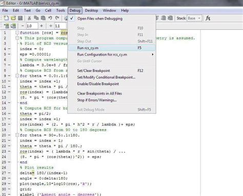Open the Cell menu
The height and width of the screenshot is (196, 243).
[x=48, y=10]
